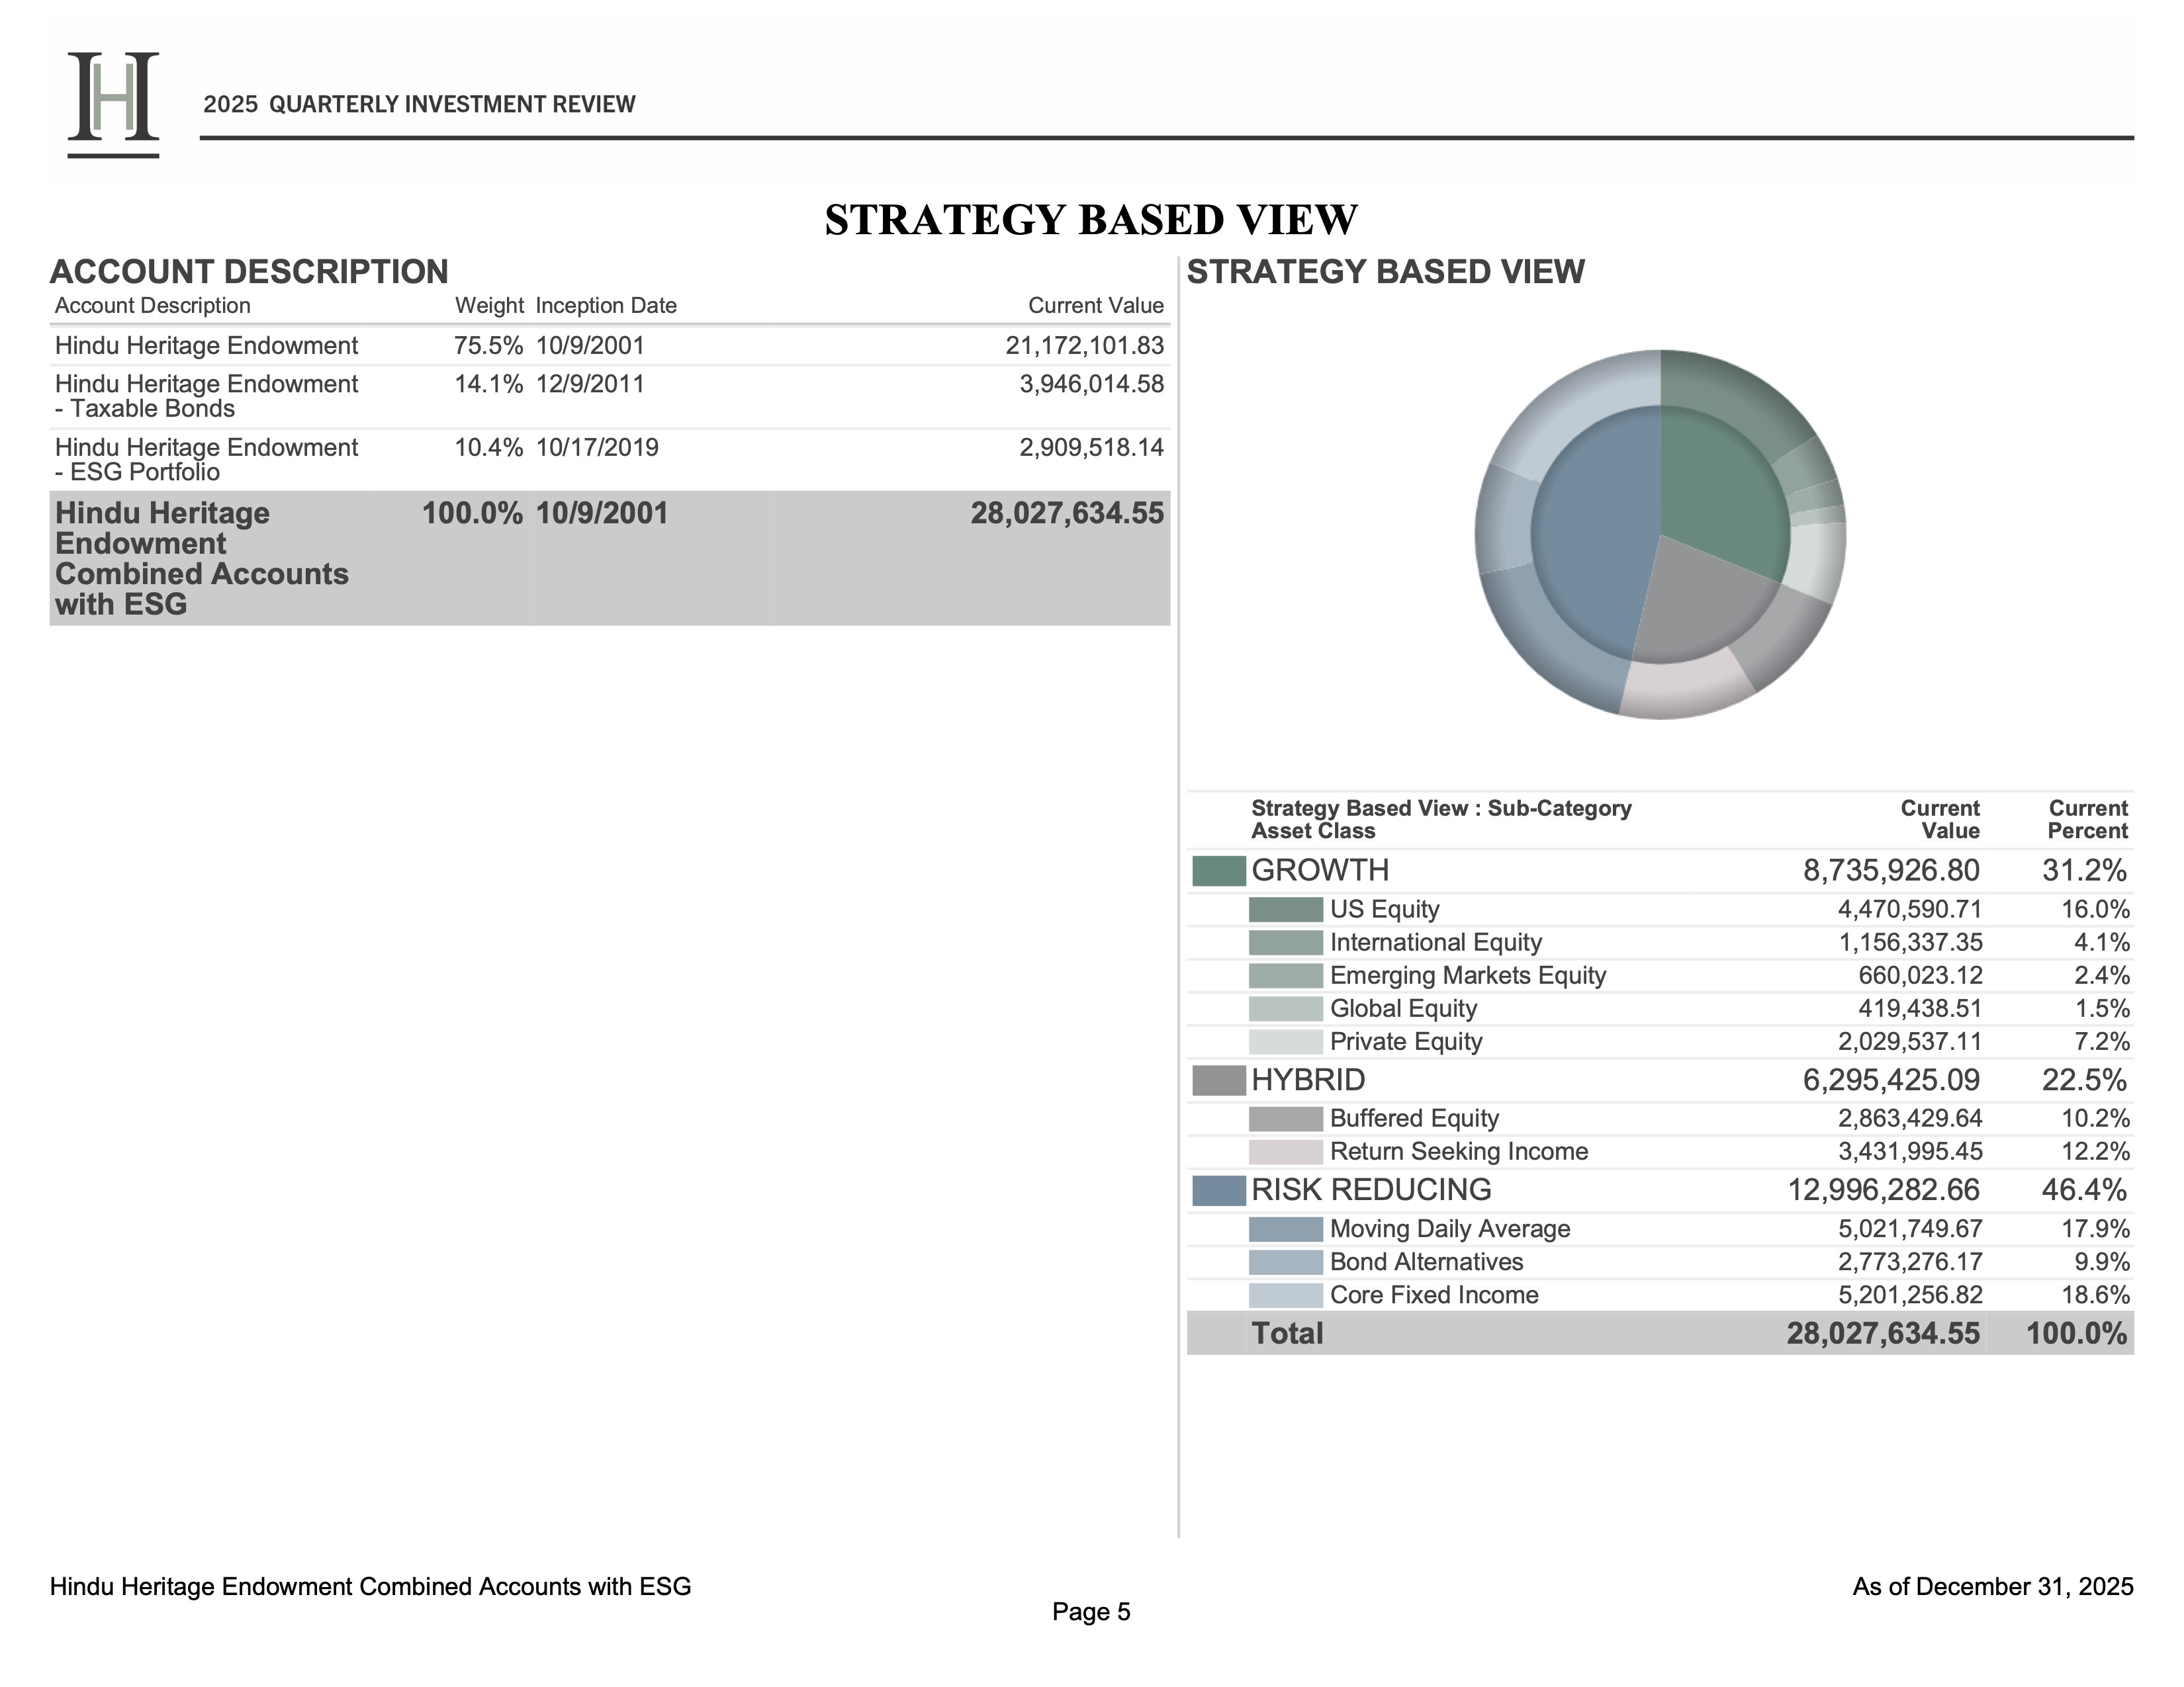Expand the GROWTH asset class row

[x=1320, y=871]
